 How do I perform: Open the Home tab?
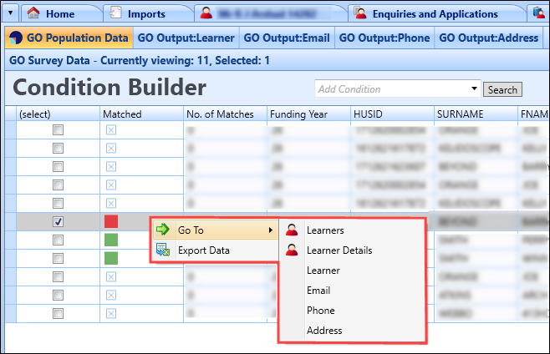pyautogui.click(x=60, y=13)
